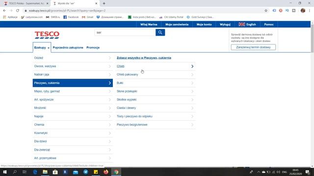Image resolution: width=314 pixels, height=176 pixels.
Task: Switch to Chrome in taskbar
Action: pos(116,172)
